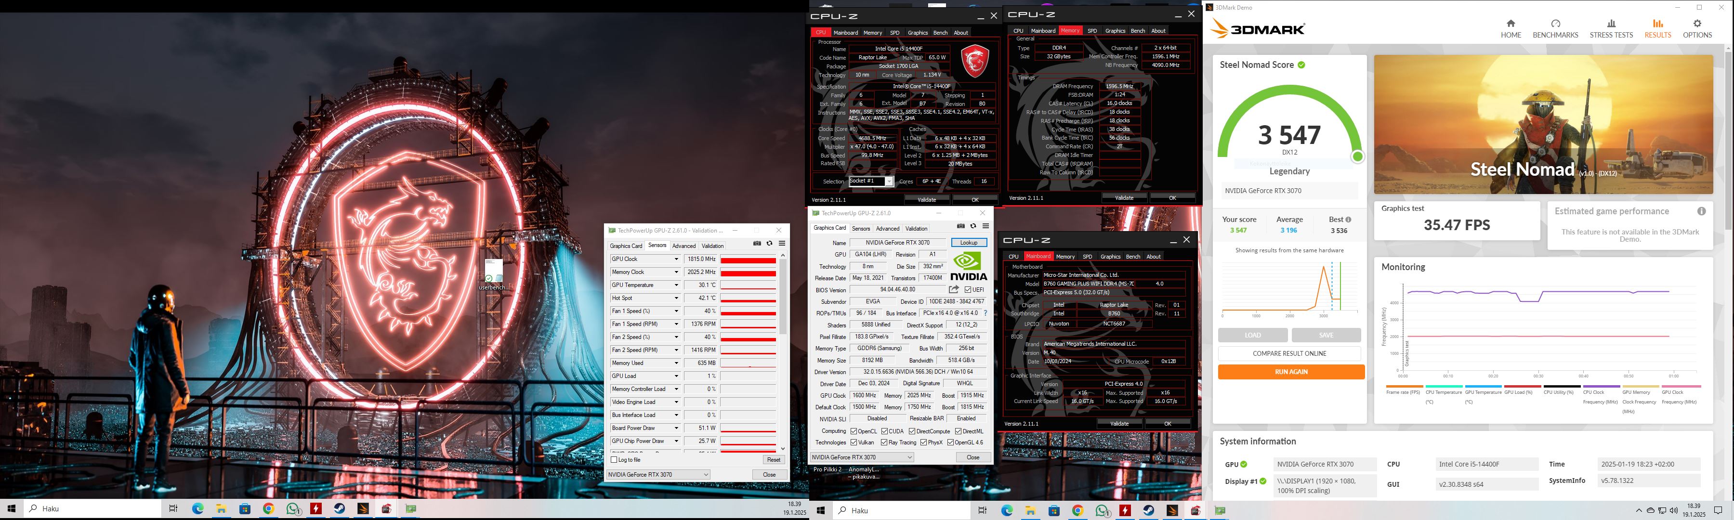This screenshot has width=1734, height=520.
Task: Click green check beside GPU in System information
Action: pyautogui.click(x=1244, y=464)
